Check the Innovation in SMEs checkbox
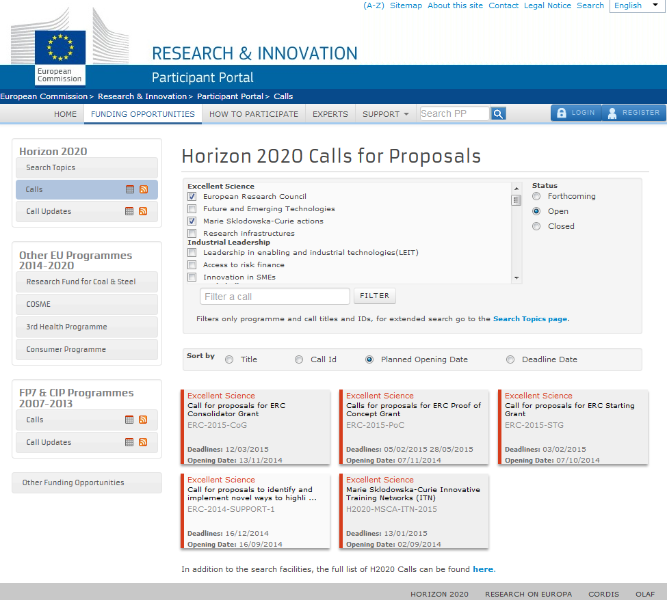Image resolution: width=667 pixels, height=600 pixels. (x=192, y=277)
